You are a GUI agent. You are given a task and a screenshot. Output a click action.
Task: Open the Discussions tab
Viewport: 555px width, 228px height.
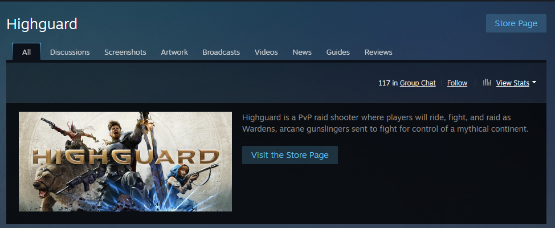[x=70, y=52]
